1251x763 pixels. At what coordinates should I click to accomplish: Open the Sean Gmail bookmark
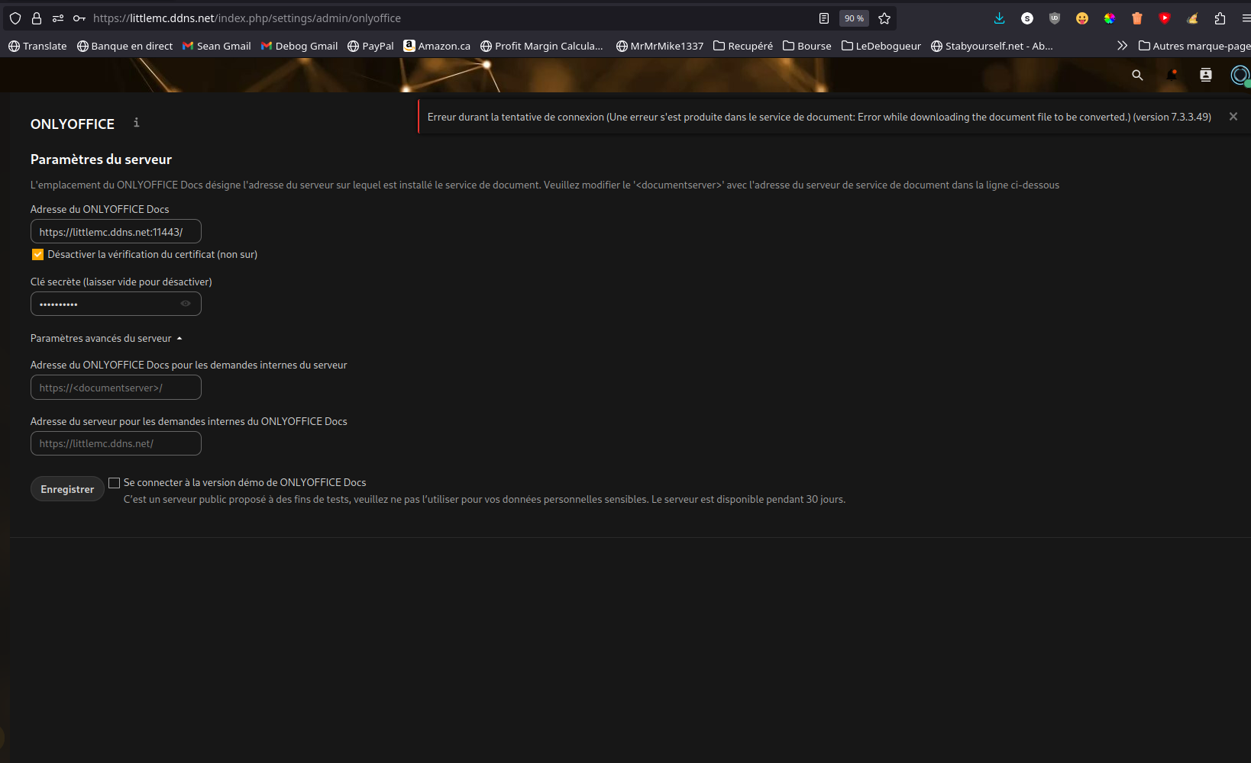click(217, 46)
